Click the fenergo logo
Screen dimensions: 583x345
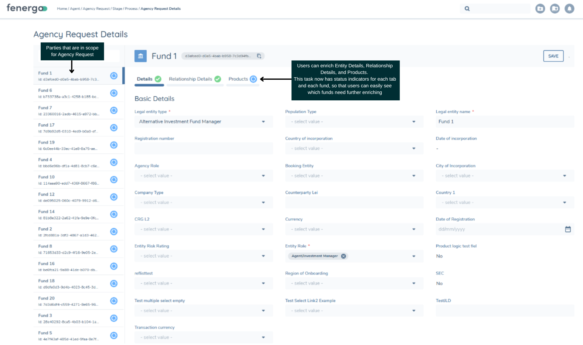[x=26, y=8]
